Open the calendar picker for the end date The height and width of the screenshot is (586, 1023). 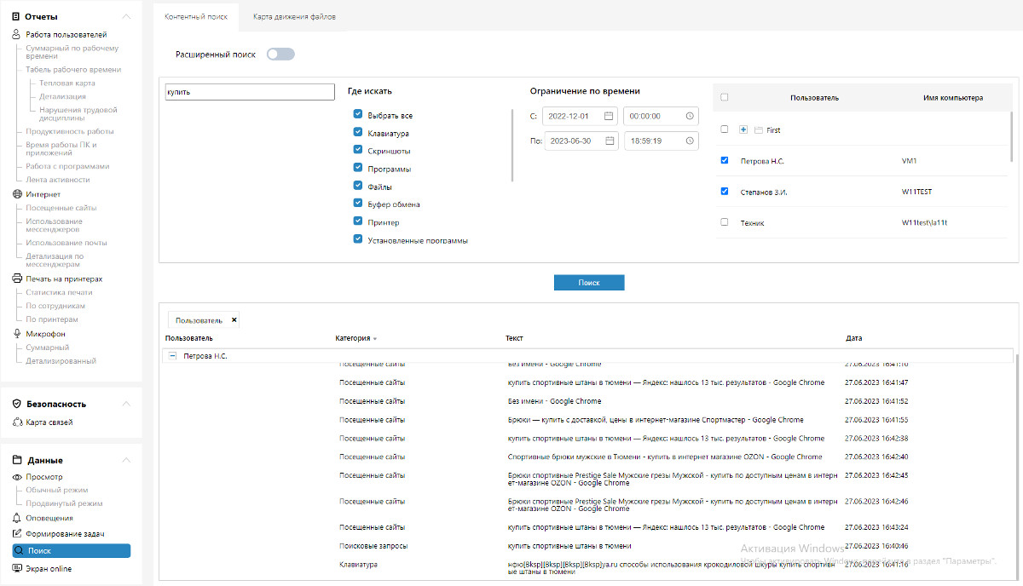pos(609,141)
